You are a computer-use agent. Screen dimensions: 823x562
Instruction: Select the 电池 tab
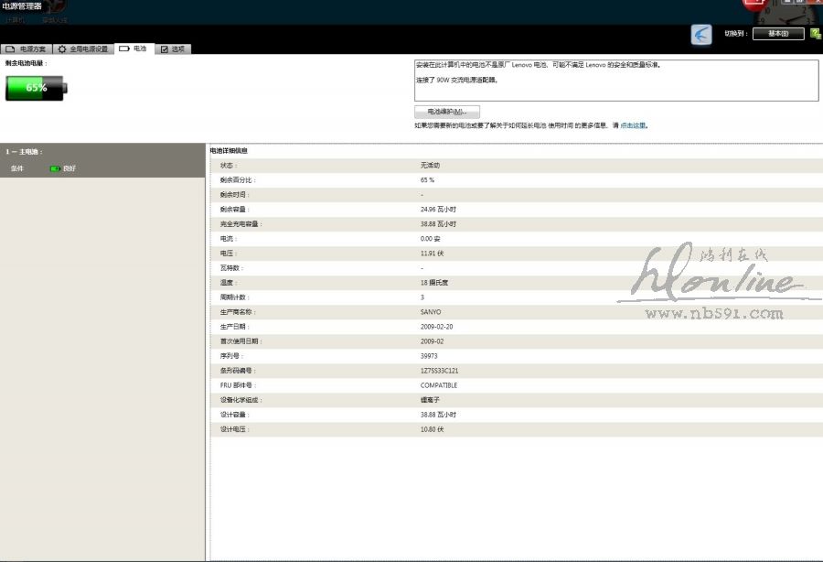click(x=134, y=49)
